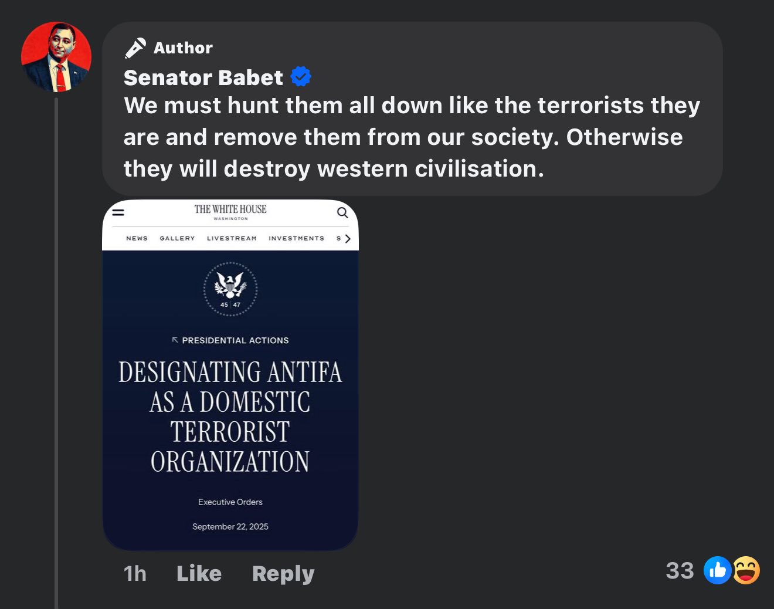Image resolution: width=774 pixels, height=609 pixels.
Task: Expand nav with the right chevron arrow
Action: [x=348, y=239]
